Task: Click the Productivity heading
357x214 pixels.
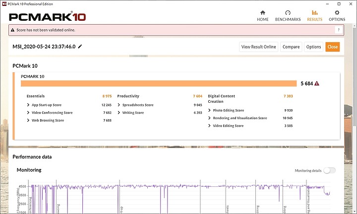Action: (x=128, y=96)
